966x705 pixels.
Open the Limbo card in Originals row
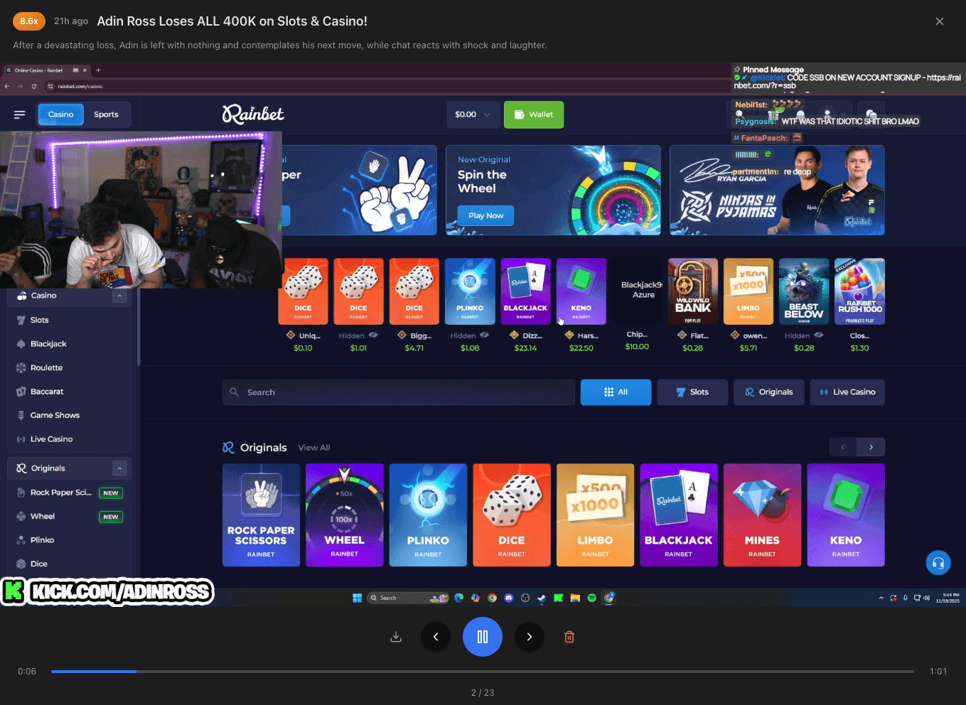(x=595, y=515)
